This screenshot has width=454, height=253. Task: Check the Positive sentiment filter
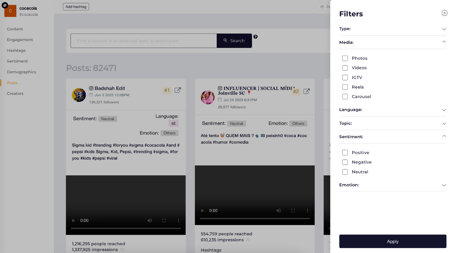pos(345,152)
